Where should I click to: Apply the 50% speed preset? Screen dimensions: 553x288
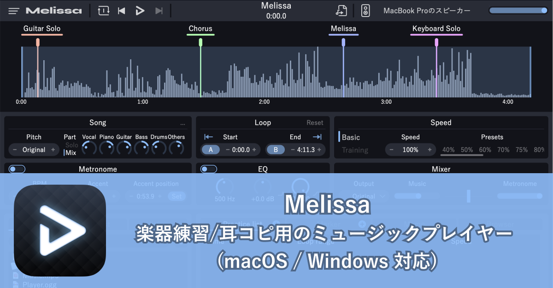click(467, 150)
